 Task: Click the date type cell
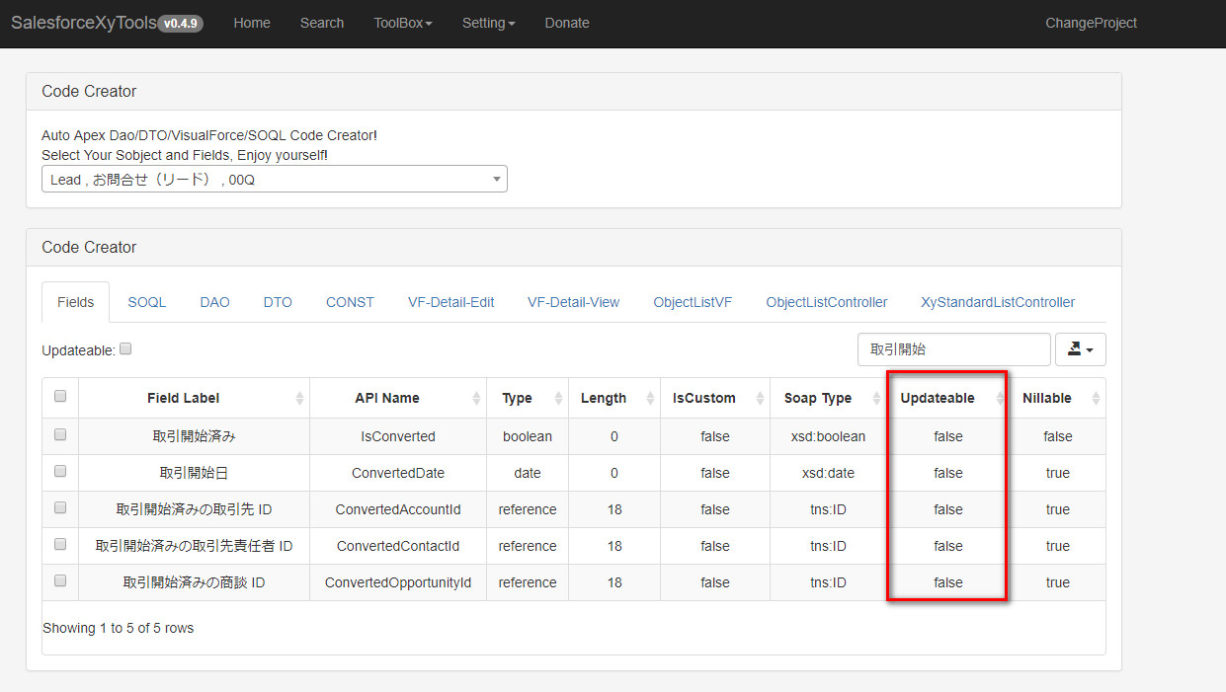click(528, 473)
